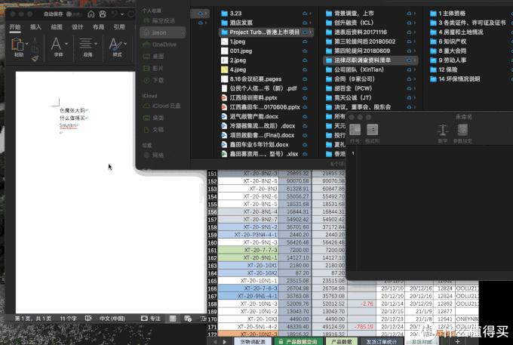The image size is (513, 345).
Task: Open the Undo history dropdown arrow in Word
Action: (122, 14)
